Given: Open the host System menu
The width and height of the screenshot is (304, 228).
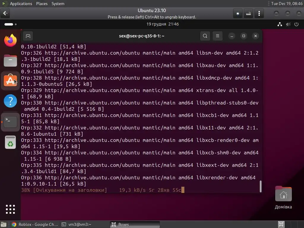Looking at the screenshot, I should 58,4.
